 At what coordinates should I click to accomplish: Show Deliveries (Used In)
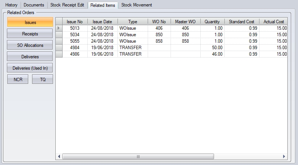pos(30,68)
